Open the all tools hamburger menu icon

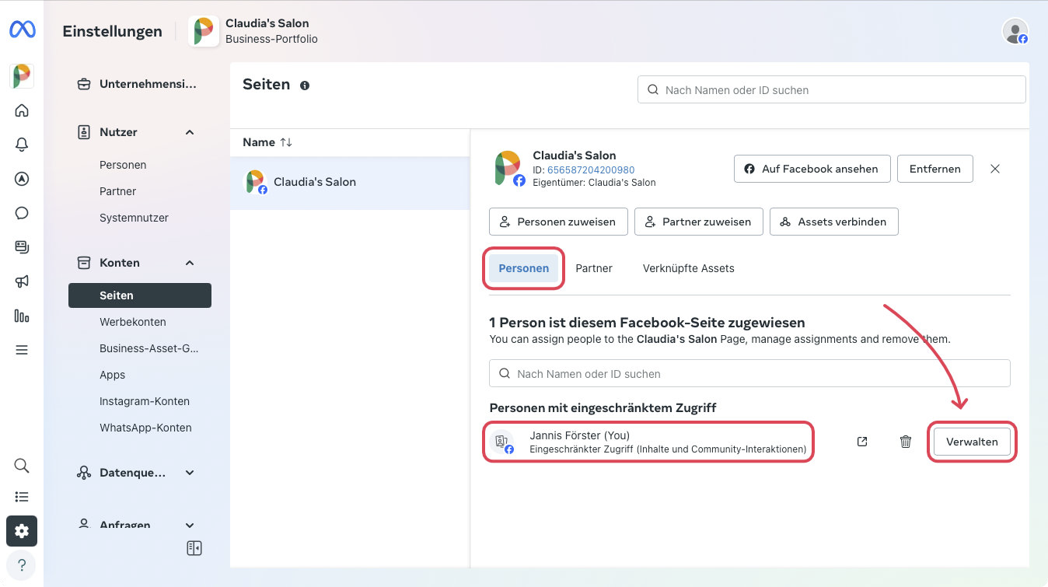(22, 350)
